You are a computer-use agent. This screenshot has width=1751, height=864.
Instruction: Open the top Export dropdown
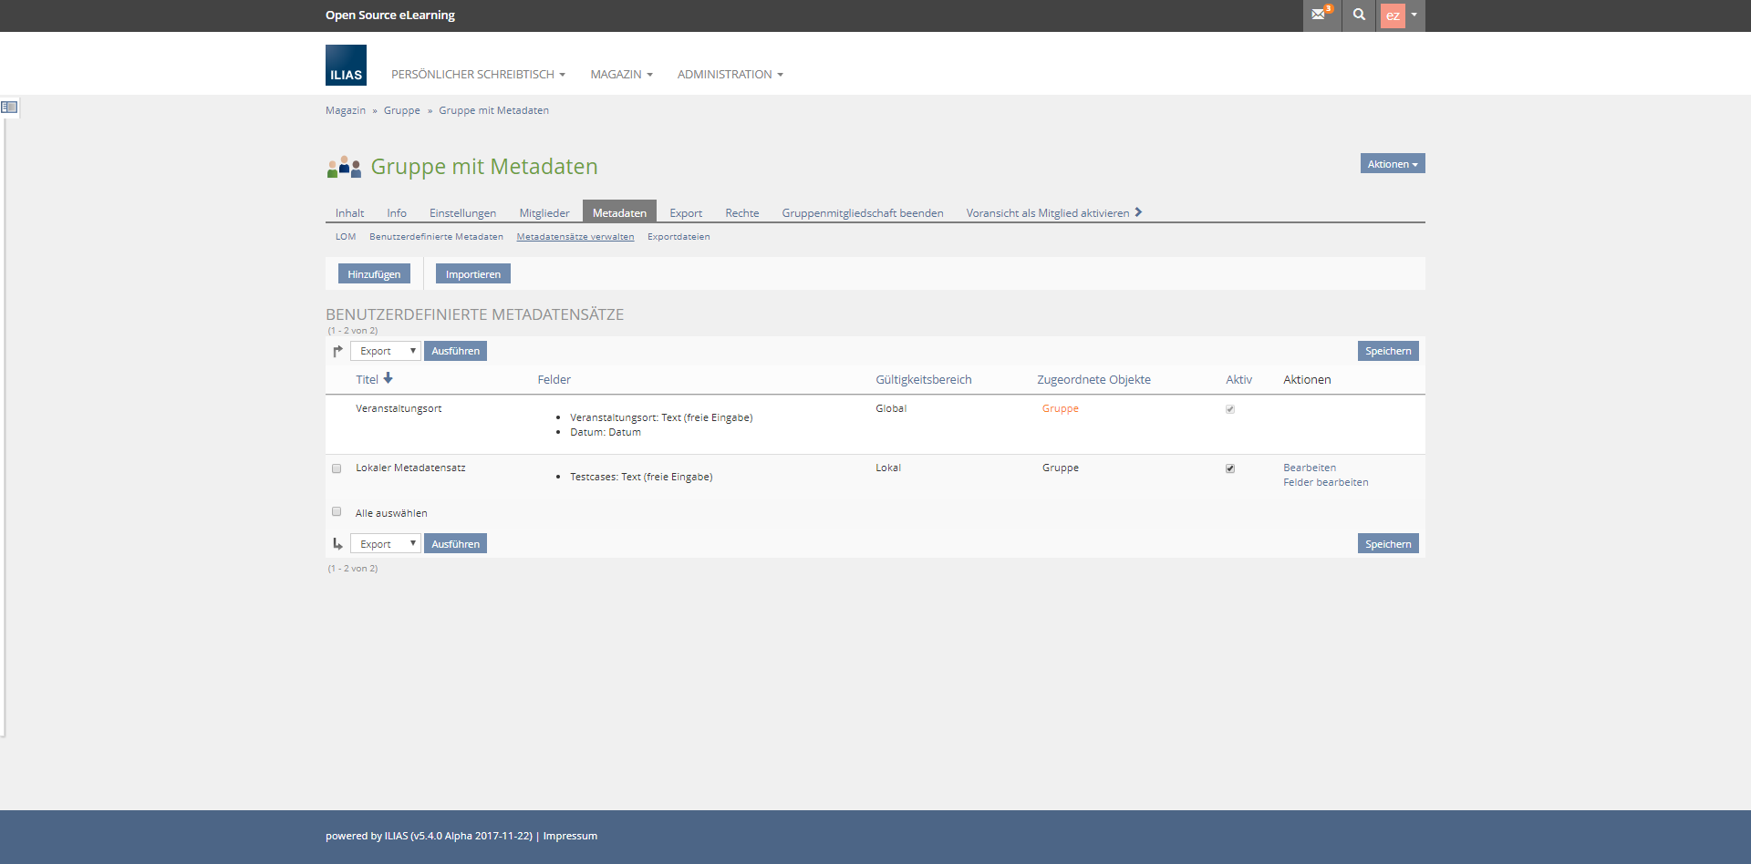click(x=386, y=351)
